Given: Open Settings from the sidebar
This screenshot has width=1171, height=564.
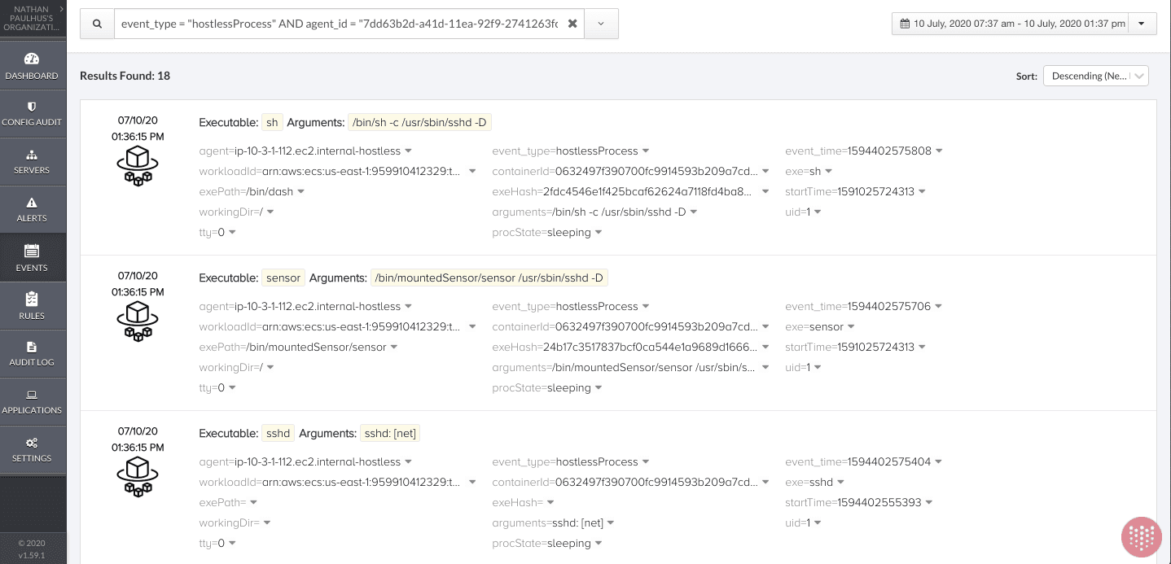Looking at the screenshot, I should pyautogui.click(x=33, y=449).
